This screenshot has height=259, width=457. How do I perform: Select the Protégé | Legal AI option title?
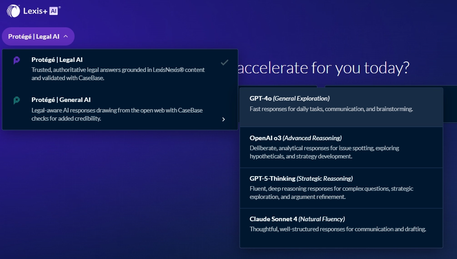pyautogui.click(x=57, y=60)
